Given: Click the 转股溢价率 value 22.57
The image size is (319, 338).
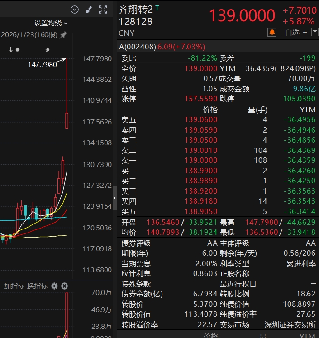Looking at the screenshot, I should (208, 324).
